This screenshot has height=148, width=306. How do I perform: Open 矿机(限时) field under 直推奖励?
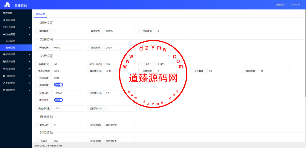point(119,125)
